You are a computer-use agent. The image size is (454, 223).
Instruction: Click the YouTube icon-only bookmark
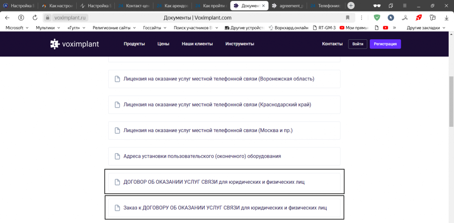pos(385,28)
